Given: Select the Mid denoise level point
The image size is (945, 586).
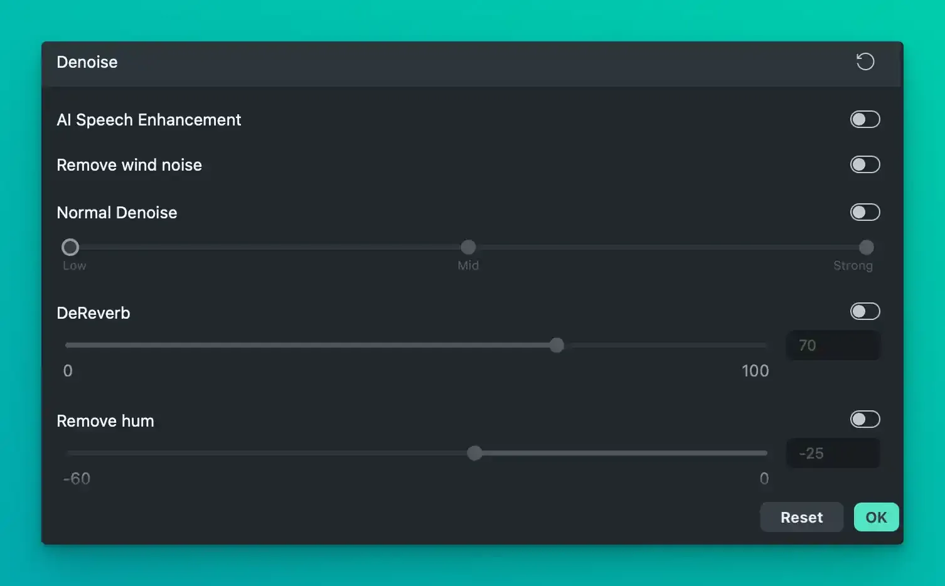Looking at the screenshot, I should 468,247.
